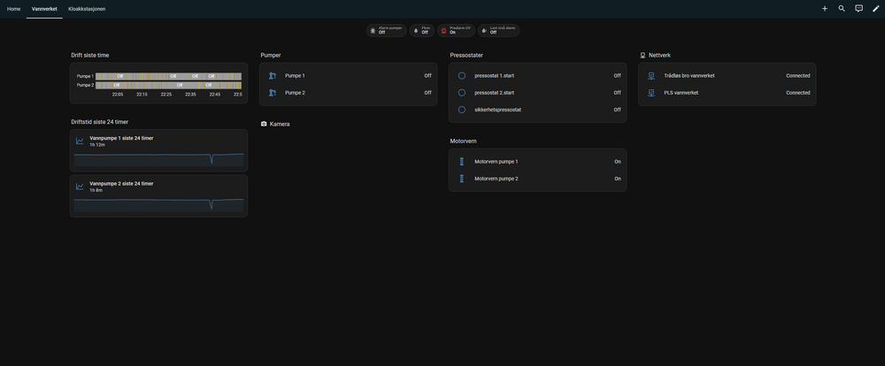This screenshot has width=885, height=366.
Task: Go to the Home tab
Action: 13,9
